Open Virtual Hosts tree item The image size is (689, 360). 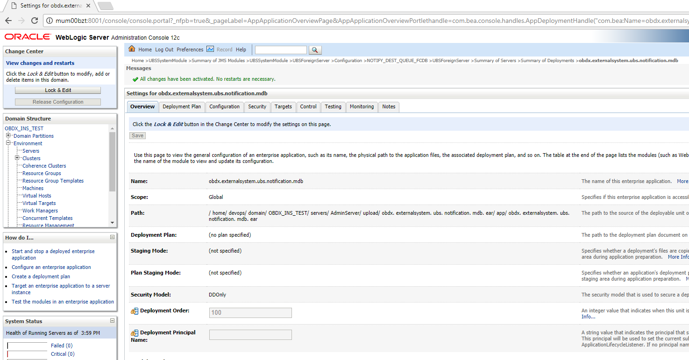(x=37, y=196)
